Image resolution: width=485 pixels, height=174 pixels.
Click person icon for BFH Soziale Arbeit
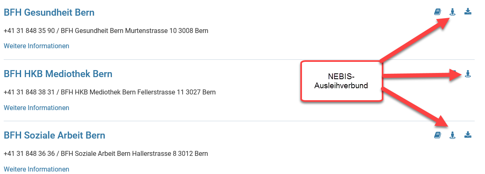pyautogui.click(x=452, y=135)
